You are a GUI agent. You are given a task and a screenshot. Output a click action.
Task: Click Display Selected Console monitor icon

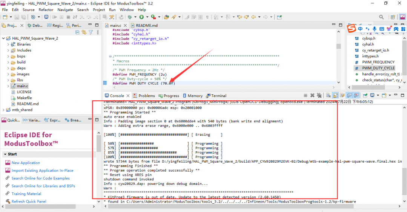click(372, 95)
